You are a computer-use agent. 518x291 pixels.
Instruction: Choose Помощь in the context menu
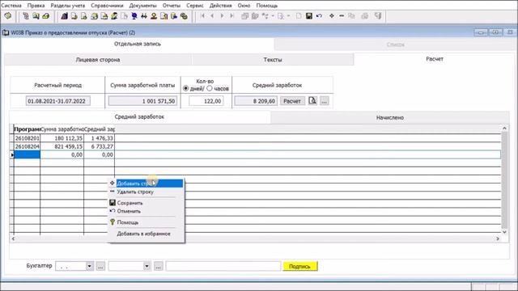(146, 222)
